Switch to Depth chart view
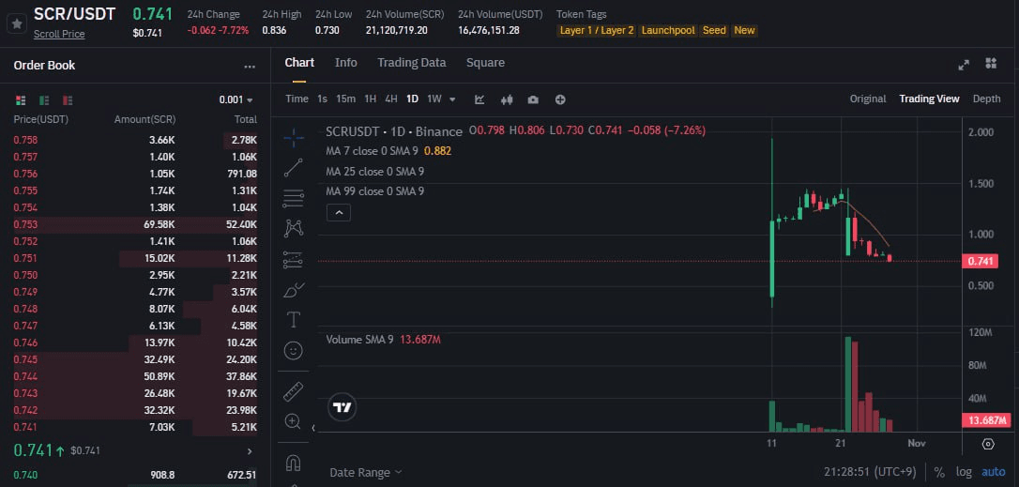 click(986, 99)
